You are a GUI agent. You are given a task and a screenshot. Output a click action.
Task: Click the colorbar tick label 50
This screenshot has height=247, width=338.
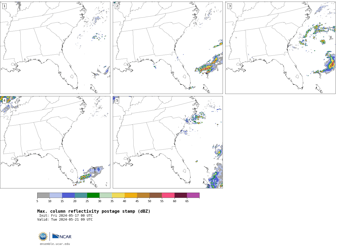[x=149, y=201]
